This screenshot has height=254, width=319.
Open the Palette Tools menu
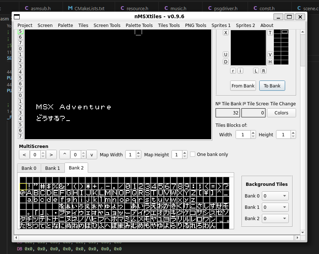(139, 25)
